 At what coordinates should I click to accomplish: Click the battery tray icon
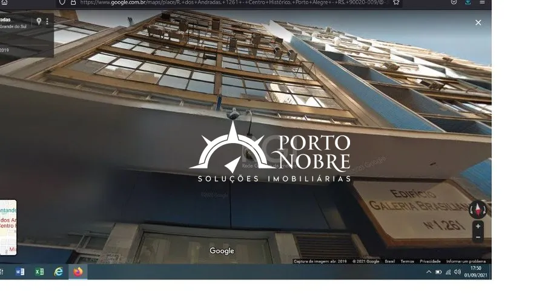438,272
